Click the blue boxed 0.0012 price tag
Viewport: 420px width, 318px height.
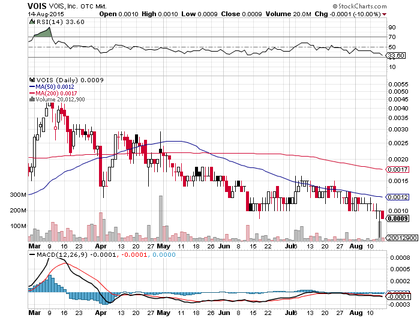(398, 197)
